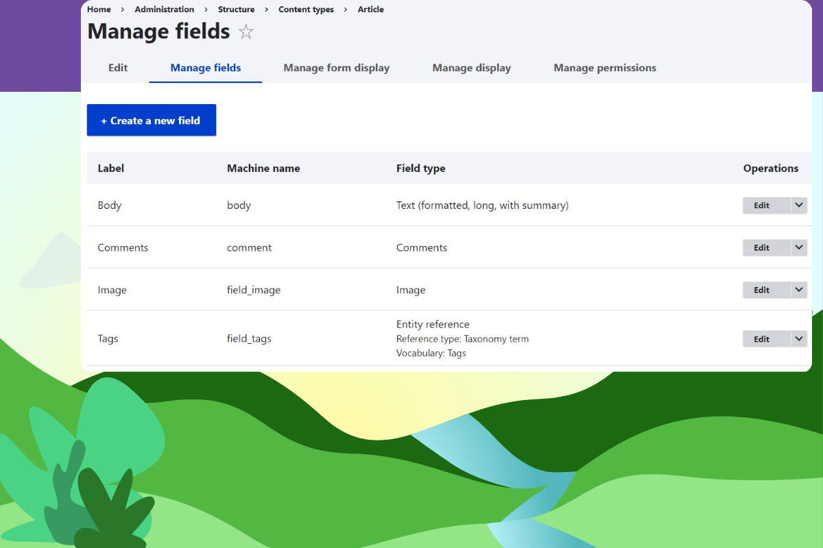Stay on the Manage fields tab
Screen dimensions: 823x548
205,68
